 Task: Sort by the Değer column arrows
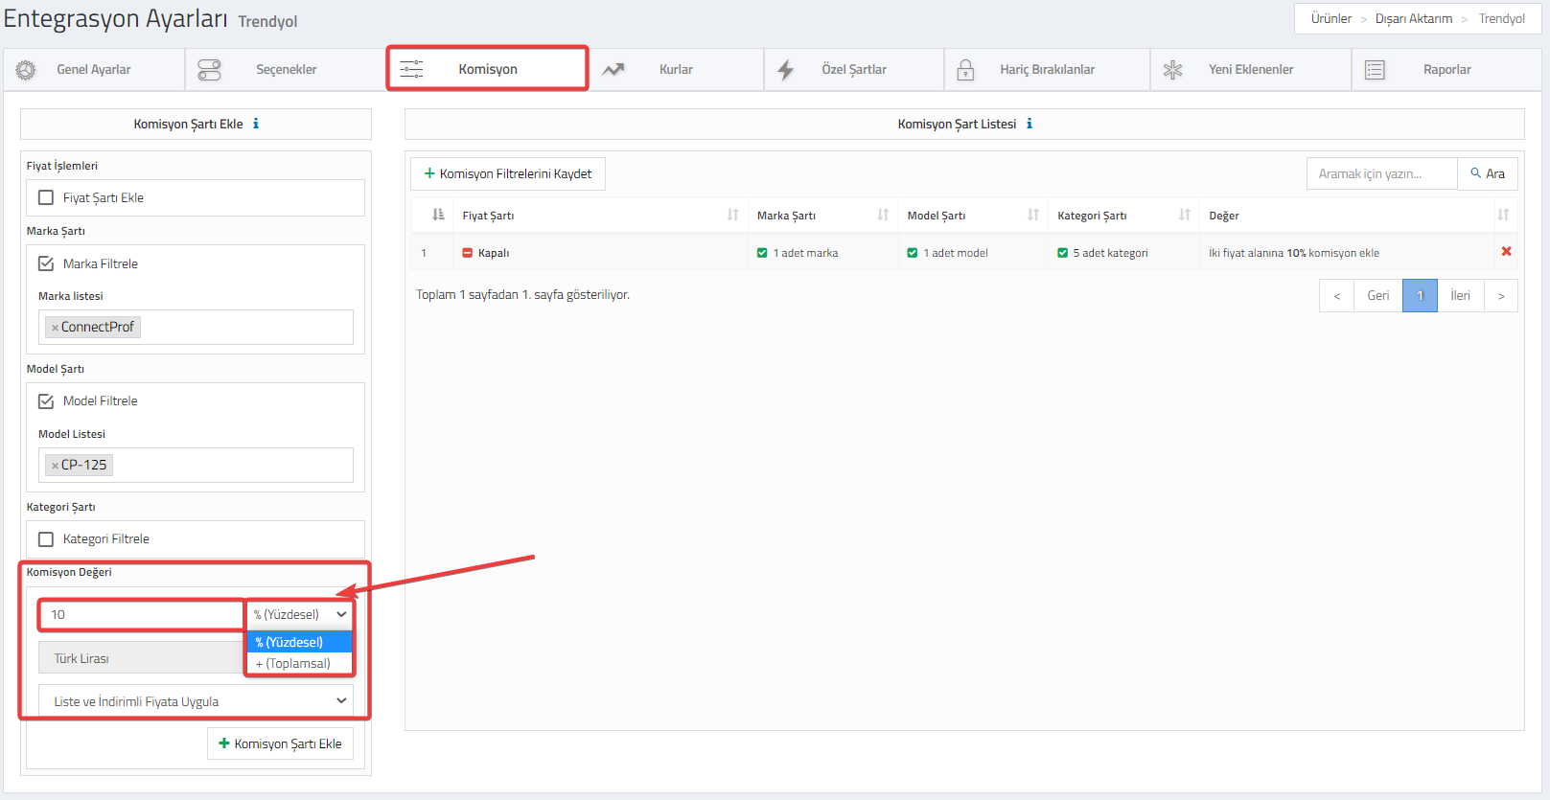pyautogui.click(x=1503, y=215)
